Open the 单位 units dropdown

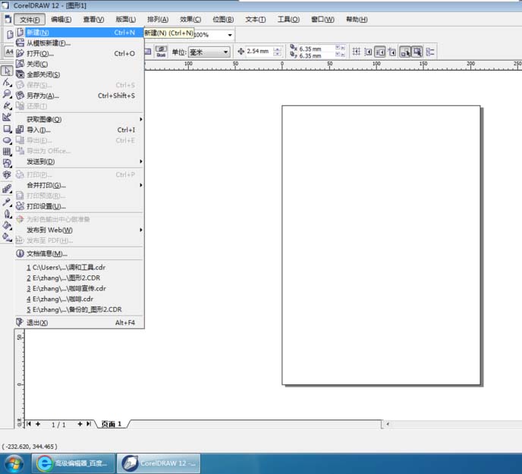[225, 52]
